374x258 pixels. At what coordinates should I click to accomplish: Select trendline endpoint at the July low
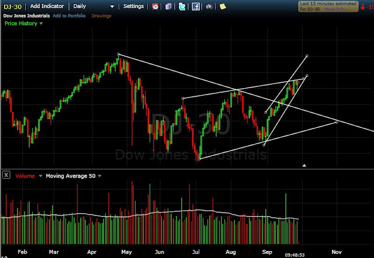[200, 159]
